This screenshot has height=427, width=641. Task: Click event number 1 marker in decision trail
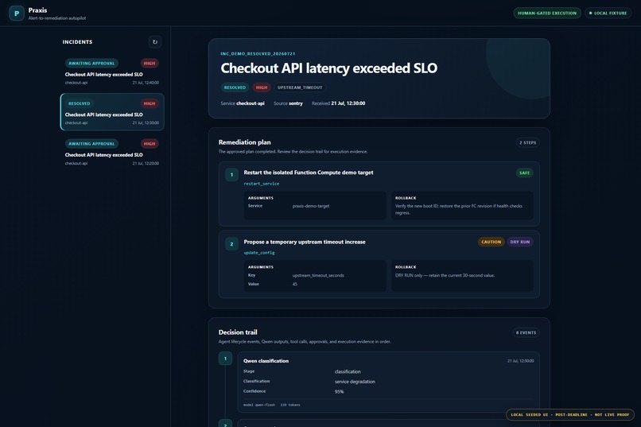pyautogui.click(x=225, y=359)
